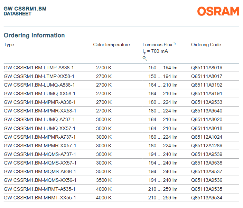Click ordering code Q65111A8019
The width and height of the screenshot is (243, 208).
pos(207,68)
